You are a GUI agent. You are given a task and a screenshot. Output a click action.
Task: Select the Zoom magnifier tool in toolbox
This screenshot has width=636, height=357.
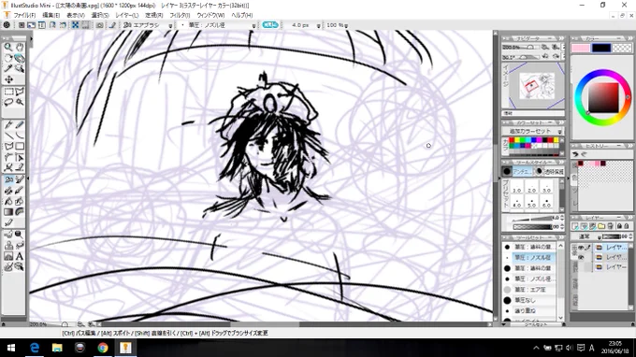[8, 47]
